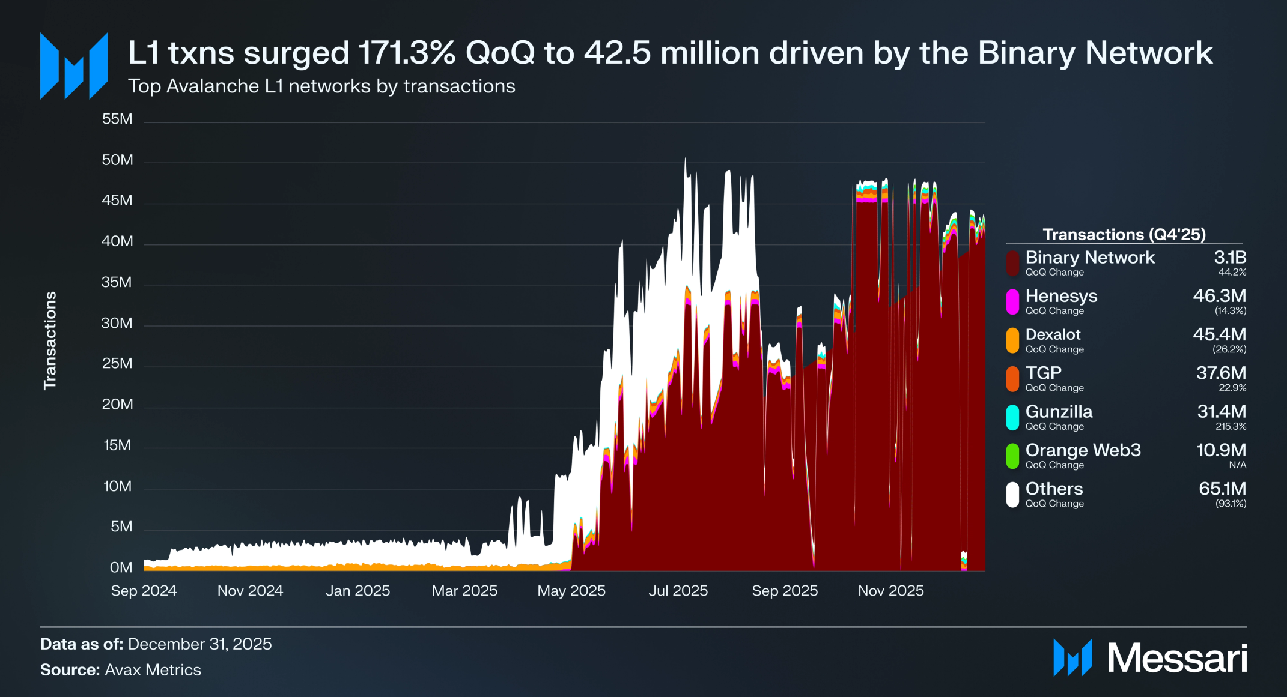1287x697 pixels.
Task: Click the TGP red-orange legend swatch
Action: coord(1013,379)
